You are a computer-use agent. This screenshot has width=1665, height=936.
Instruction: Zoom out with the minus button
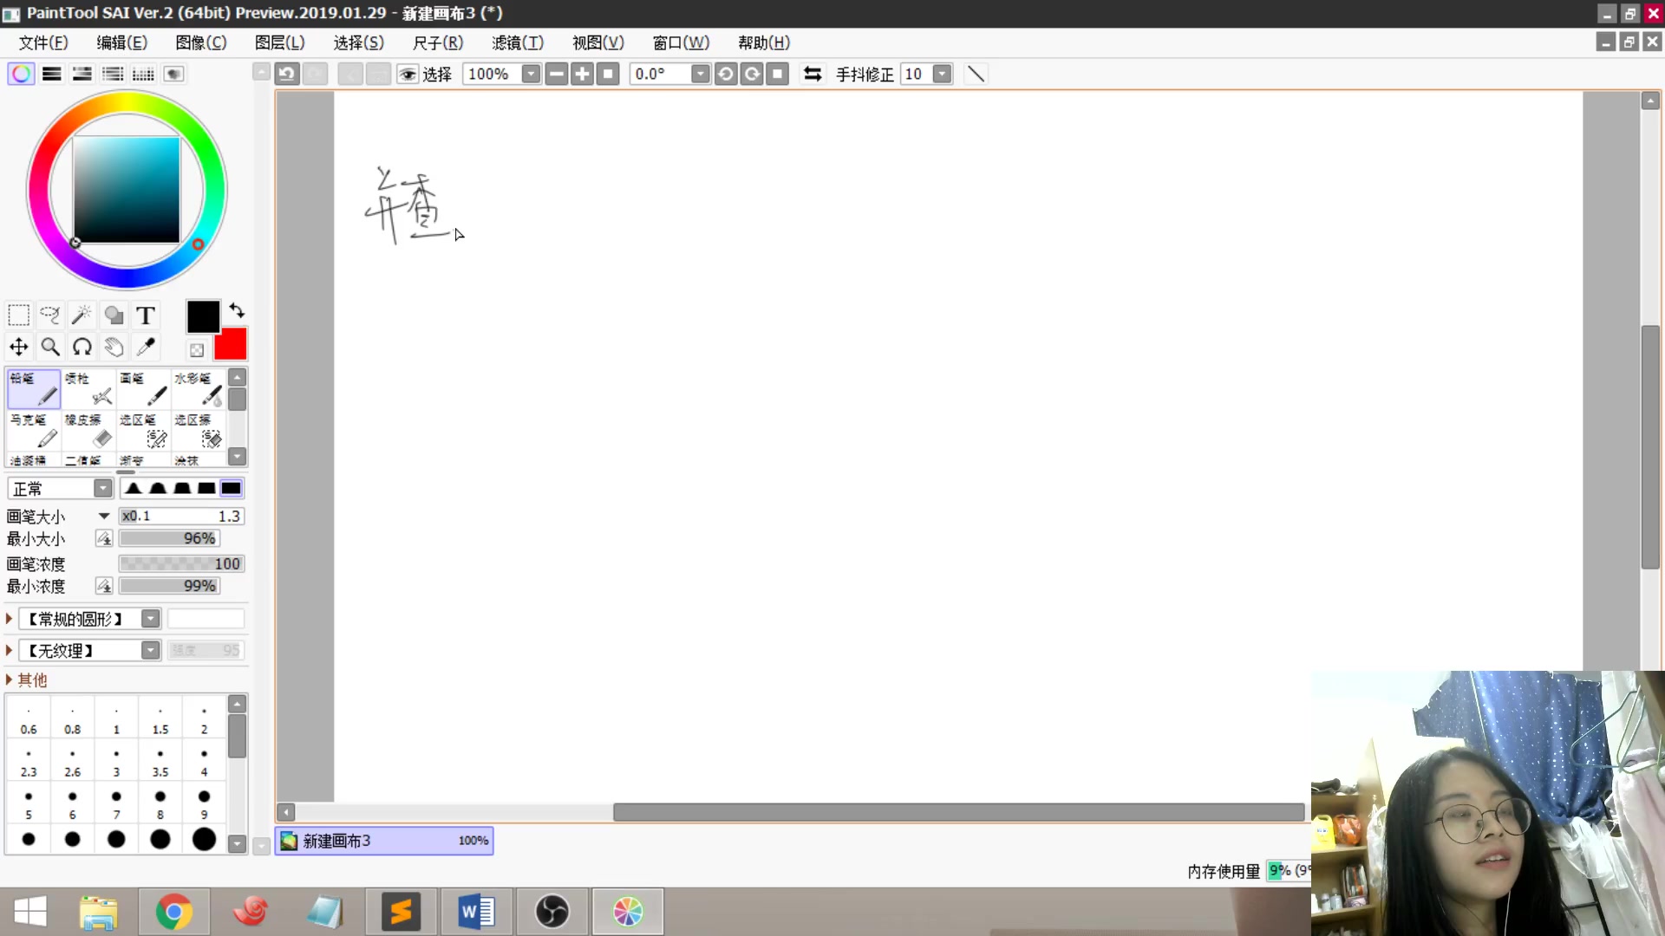coord(557,75)
